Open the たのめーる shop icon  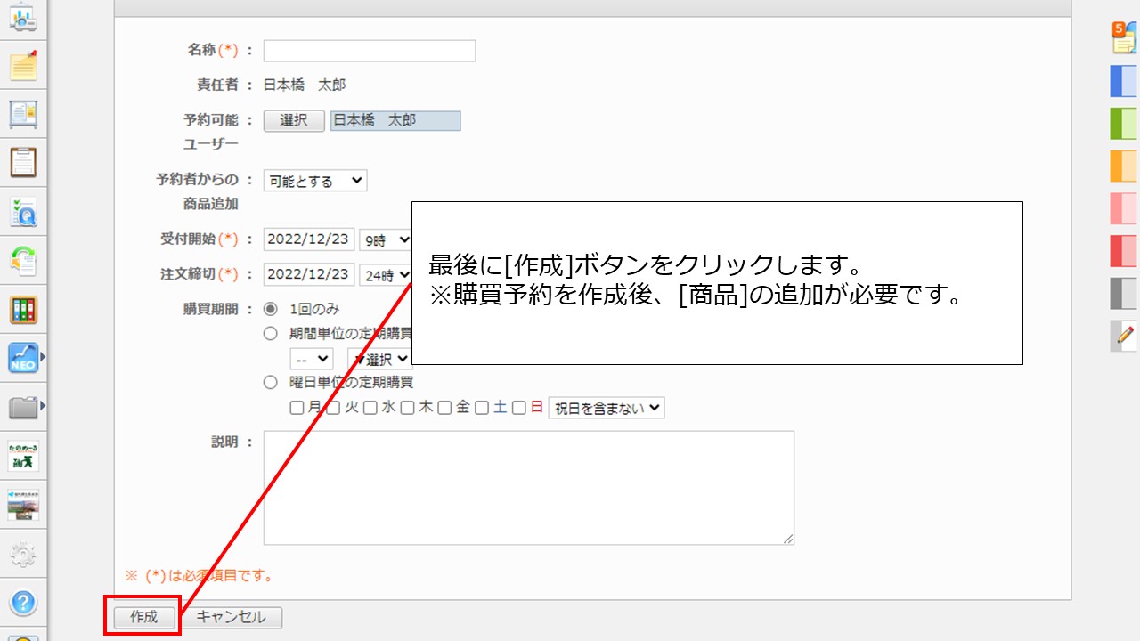[x=22, y=456]
